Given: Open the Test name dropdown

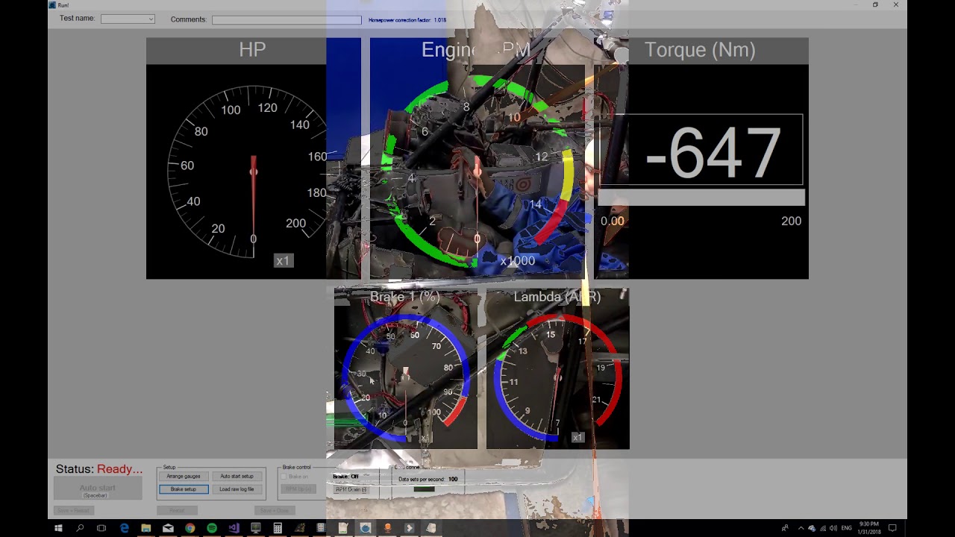Looking at the screenshot, I should pyautogui.click(x=128, y=19).
